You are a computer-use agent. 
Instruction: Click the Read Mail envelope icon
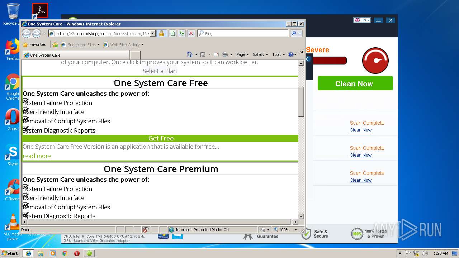point(216,54)
